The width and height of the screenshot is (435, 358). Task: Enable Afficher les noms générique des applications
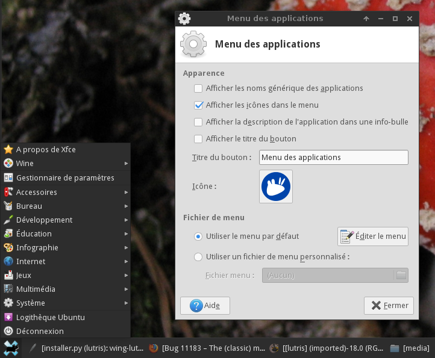(198, 88)
